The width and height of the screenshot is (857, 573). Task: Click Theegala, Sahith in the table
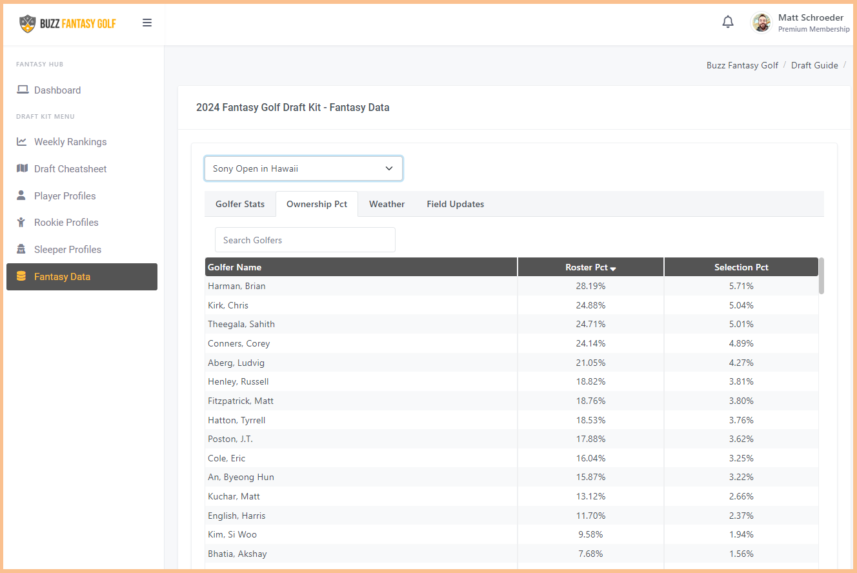[241, 324]
